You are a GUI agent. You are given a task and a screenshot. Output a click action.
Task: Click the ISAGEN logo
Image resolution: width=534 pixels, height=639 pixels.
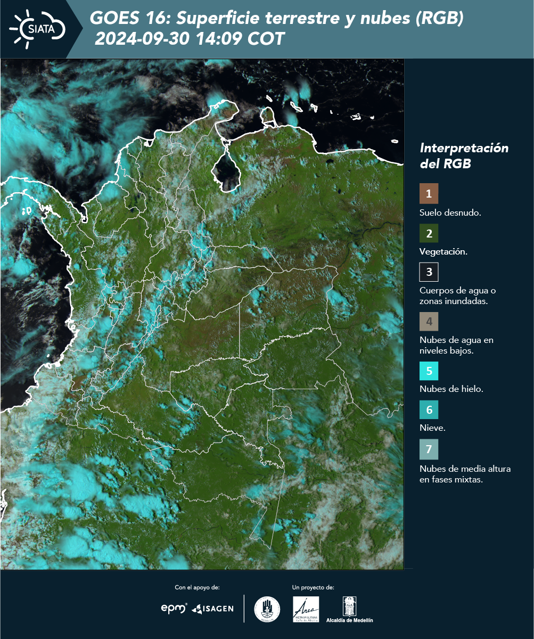pyautogui.click(x=212, y=608)
